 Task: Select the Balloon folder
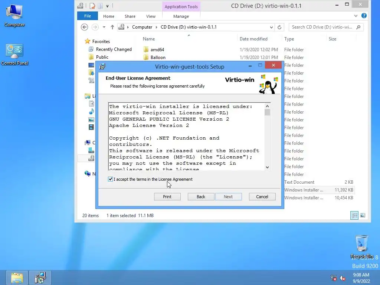158,58
